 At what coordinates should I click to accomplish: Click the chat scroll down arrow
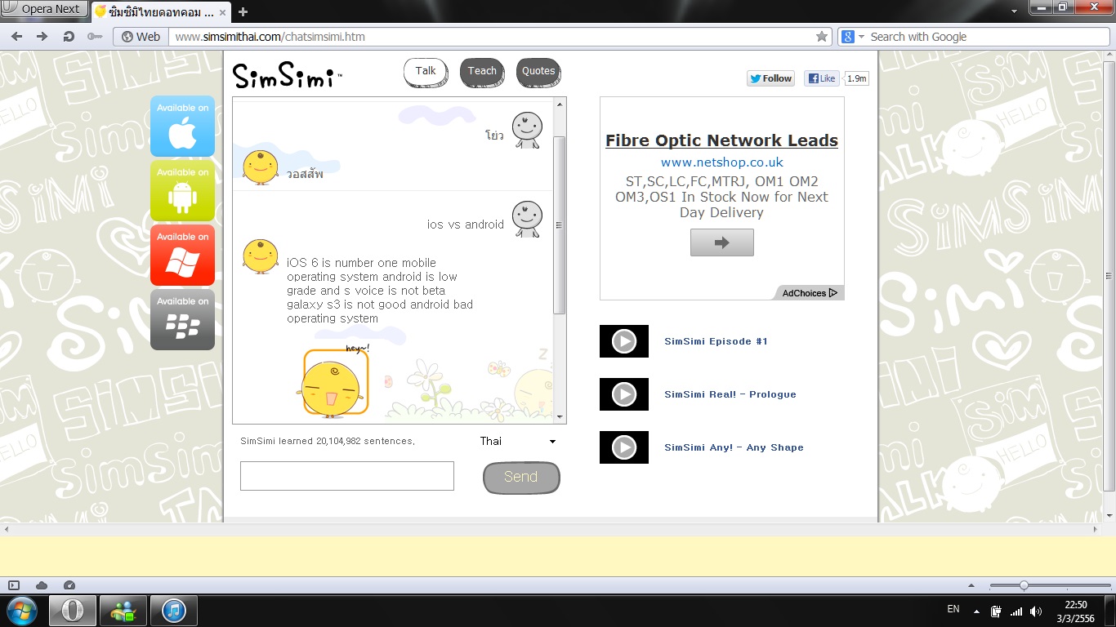click(560, 417)
